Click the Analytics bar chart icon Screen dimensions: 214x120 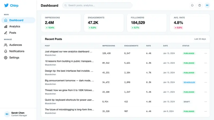point(6,26)
